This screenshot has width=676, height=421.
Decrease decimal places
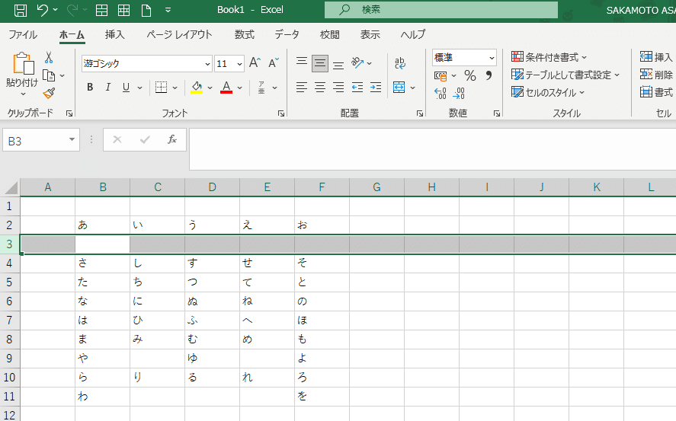(x=459, y=94)
